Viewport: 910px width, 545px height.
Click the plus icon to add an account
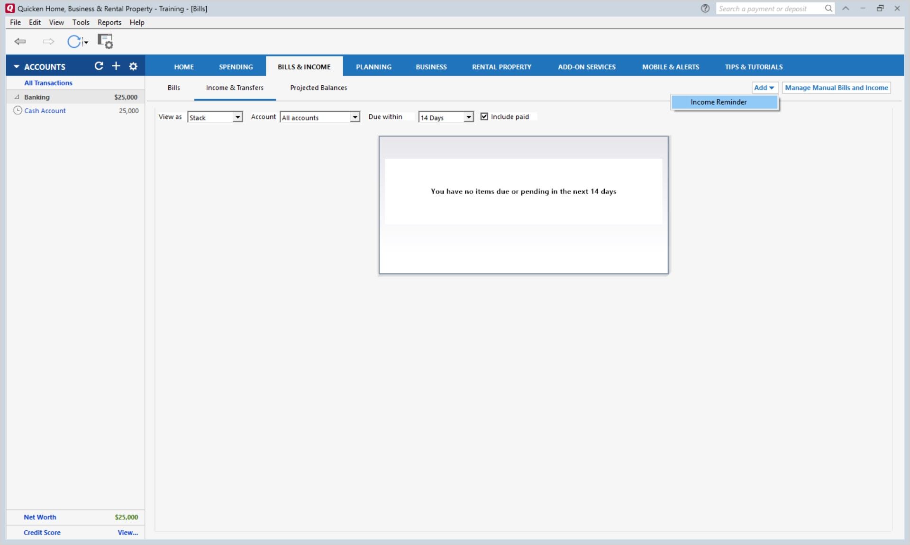pos(116,66)
